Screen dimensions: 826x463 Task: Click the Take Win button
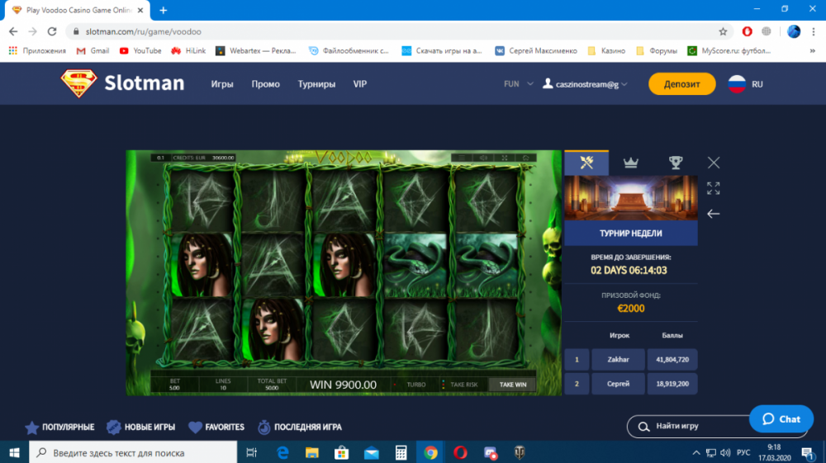coord(513,385)
